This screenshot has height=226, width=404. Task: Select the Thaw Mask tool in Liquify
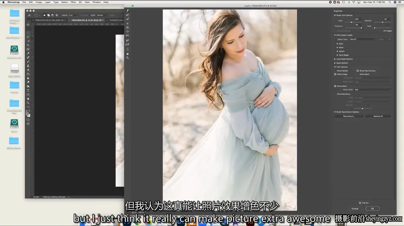click(128, 45)
